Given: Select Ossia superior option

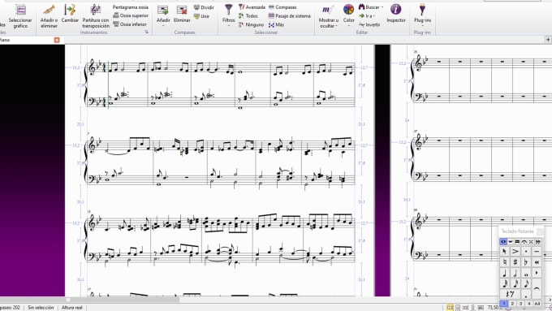Looking at the screenshot, I should (x=131, y=15).
